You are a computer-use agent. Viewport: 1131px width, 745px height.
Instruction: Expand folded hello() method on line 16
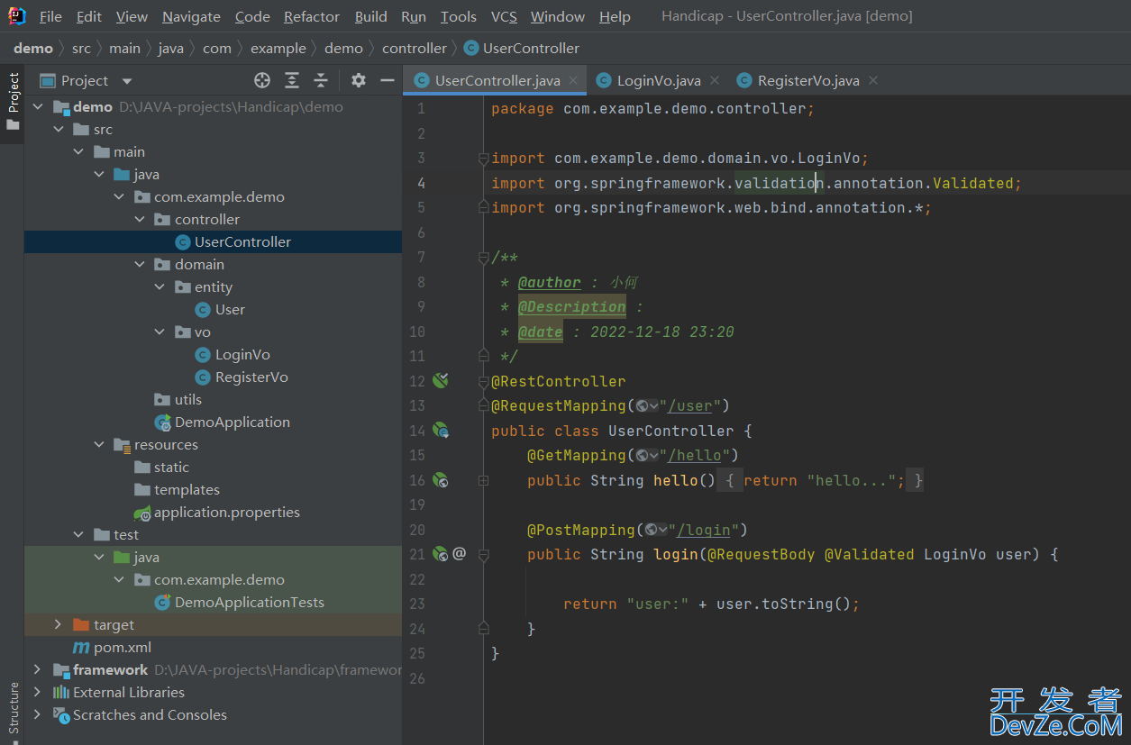[483, 480]
